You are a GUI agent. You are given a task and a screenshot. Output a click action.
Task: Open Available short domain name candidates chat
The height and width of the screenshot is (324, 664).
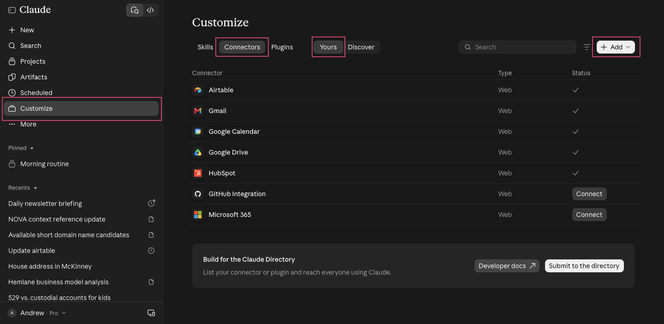(x=69, y=235)
